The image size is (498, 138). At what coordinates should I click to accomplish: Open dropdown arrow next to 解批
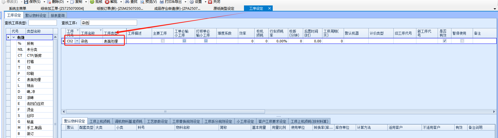tap(121, 2)
